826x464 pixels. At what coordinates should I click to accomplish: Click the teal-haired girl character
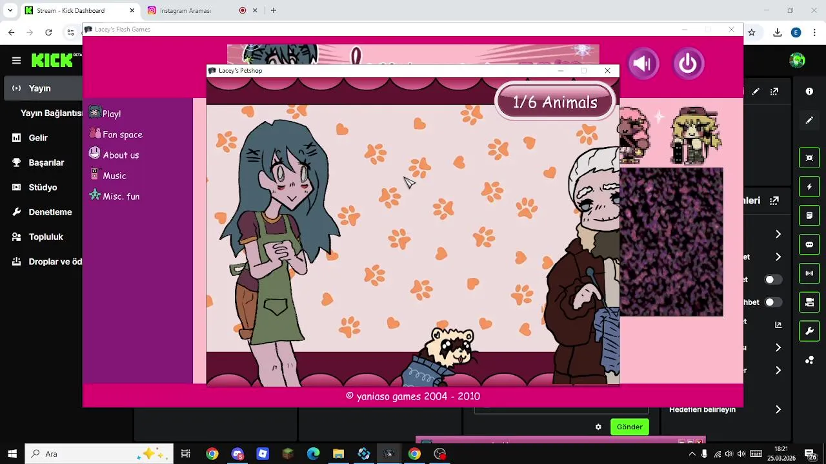[x=279, y=251]
